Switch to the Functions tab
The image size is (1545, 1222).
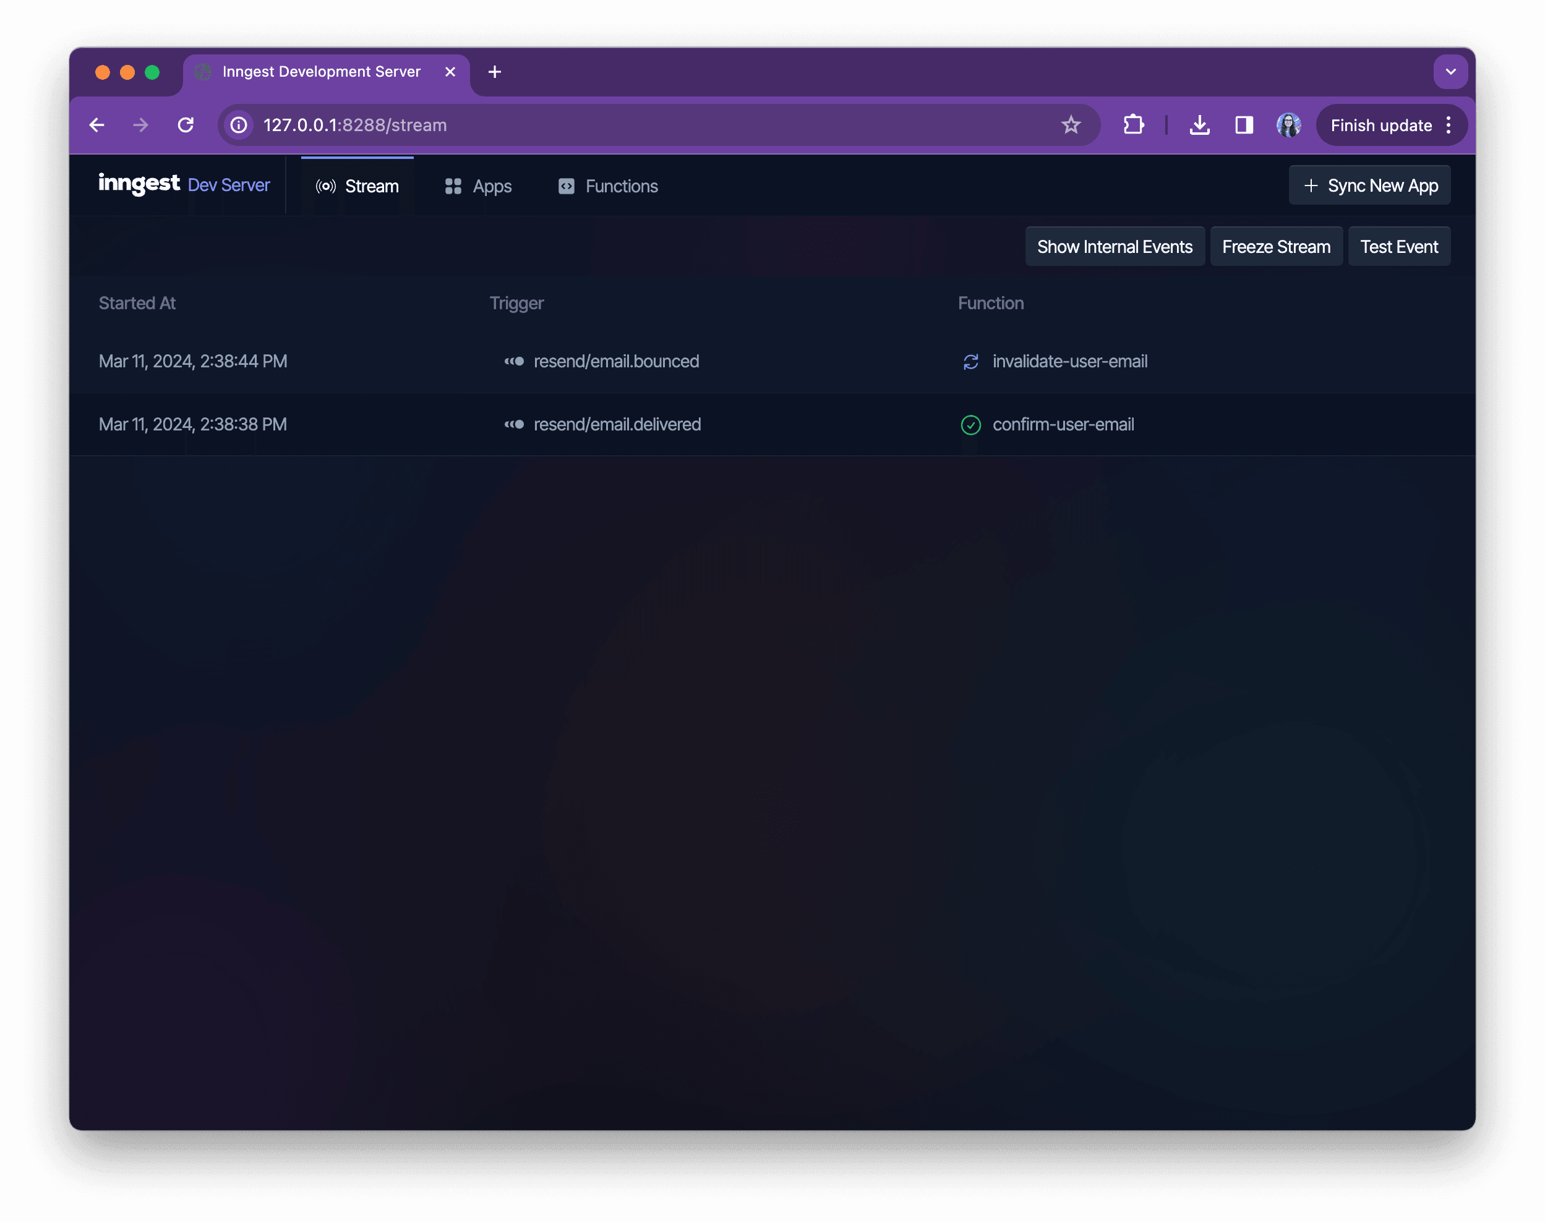click(620, 186)
